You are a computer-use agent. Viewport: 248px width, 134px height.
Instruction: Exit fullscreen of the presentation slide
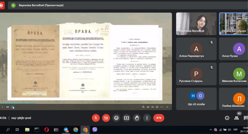coord(167,107)
